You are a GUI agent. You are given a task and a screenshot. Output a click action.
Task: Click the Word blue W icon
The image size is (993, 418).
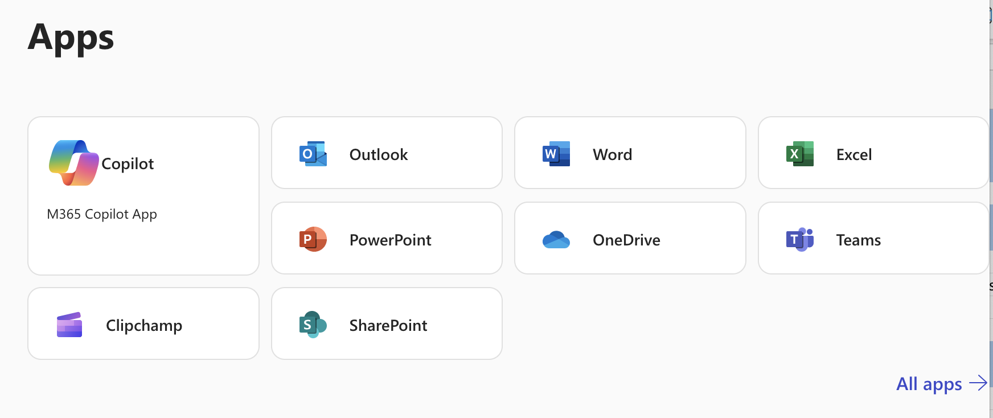coord(556,154)
